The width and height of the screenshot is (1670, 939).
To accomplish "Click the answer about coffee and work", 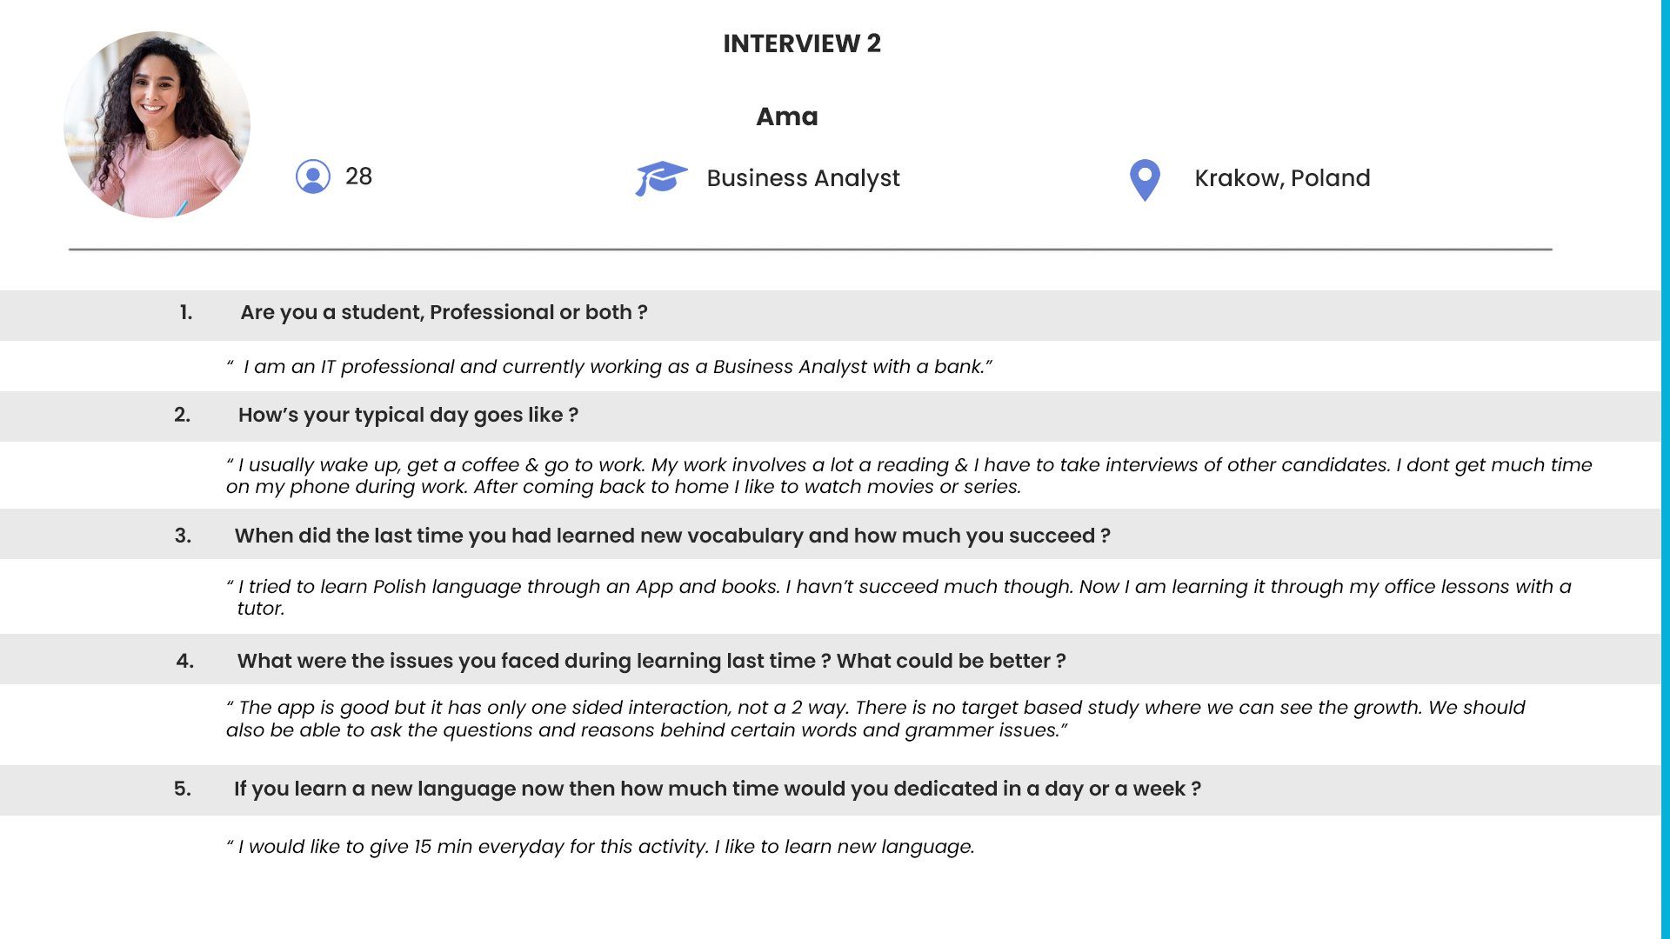I will pos(909,476).
